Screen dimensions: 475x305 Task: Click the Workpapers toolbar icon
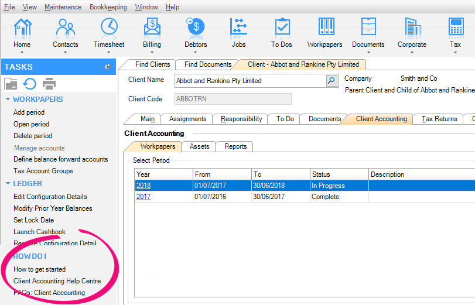(x=324, y=28)
